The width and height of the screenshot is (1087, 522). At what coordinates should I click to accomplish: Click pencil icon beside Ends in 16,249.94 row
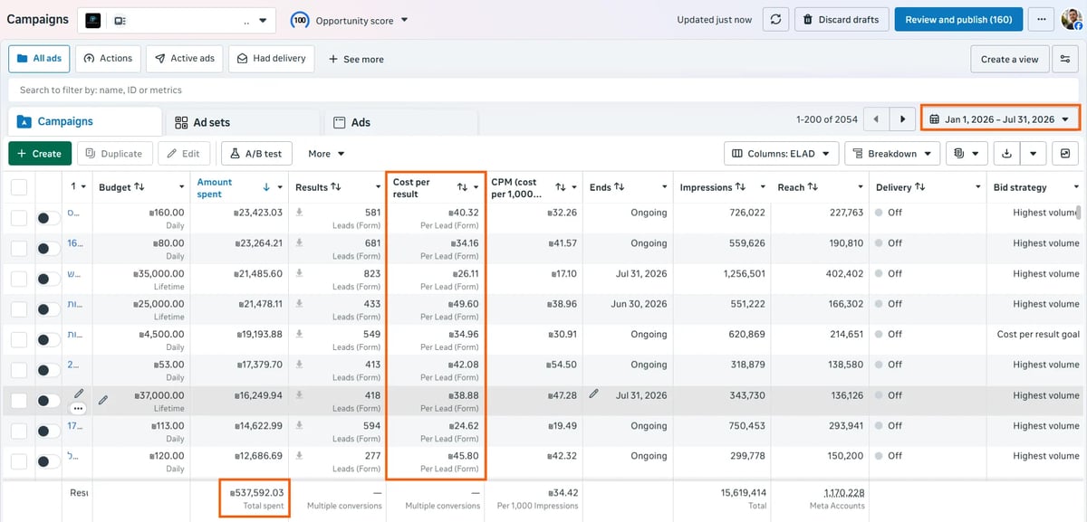click(593, 394)
